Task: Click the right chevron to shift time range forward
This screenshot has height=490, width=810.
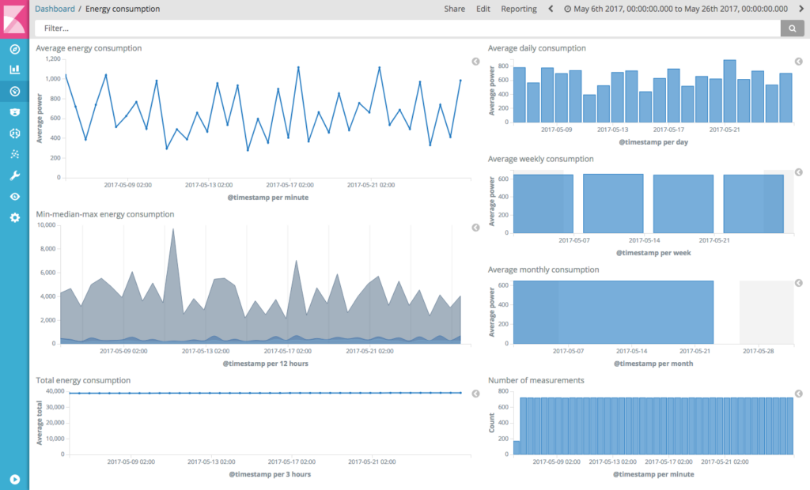Action: click(803, 9)
